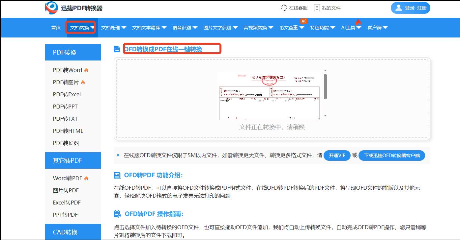Select 图片转PDF in sidebar

tap(66, 190)
